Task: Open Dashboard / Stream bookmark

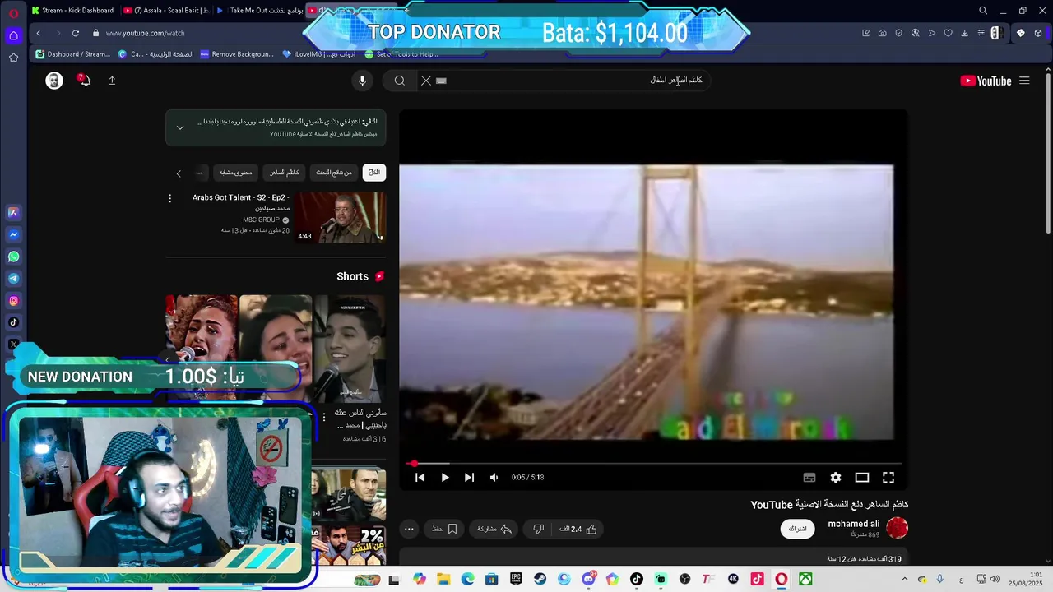Action: 72,54
